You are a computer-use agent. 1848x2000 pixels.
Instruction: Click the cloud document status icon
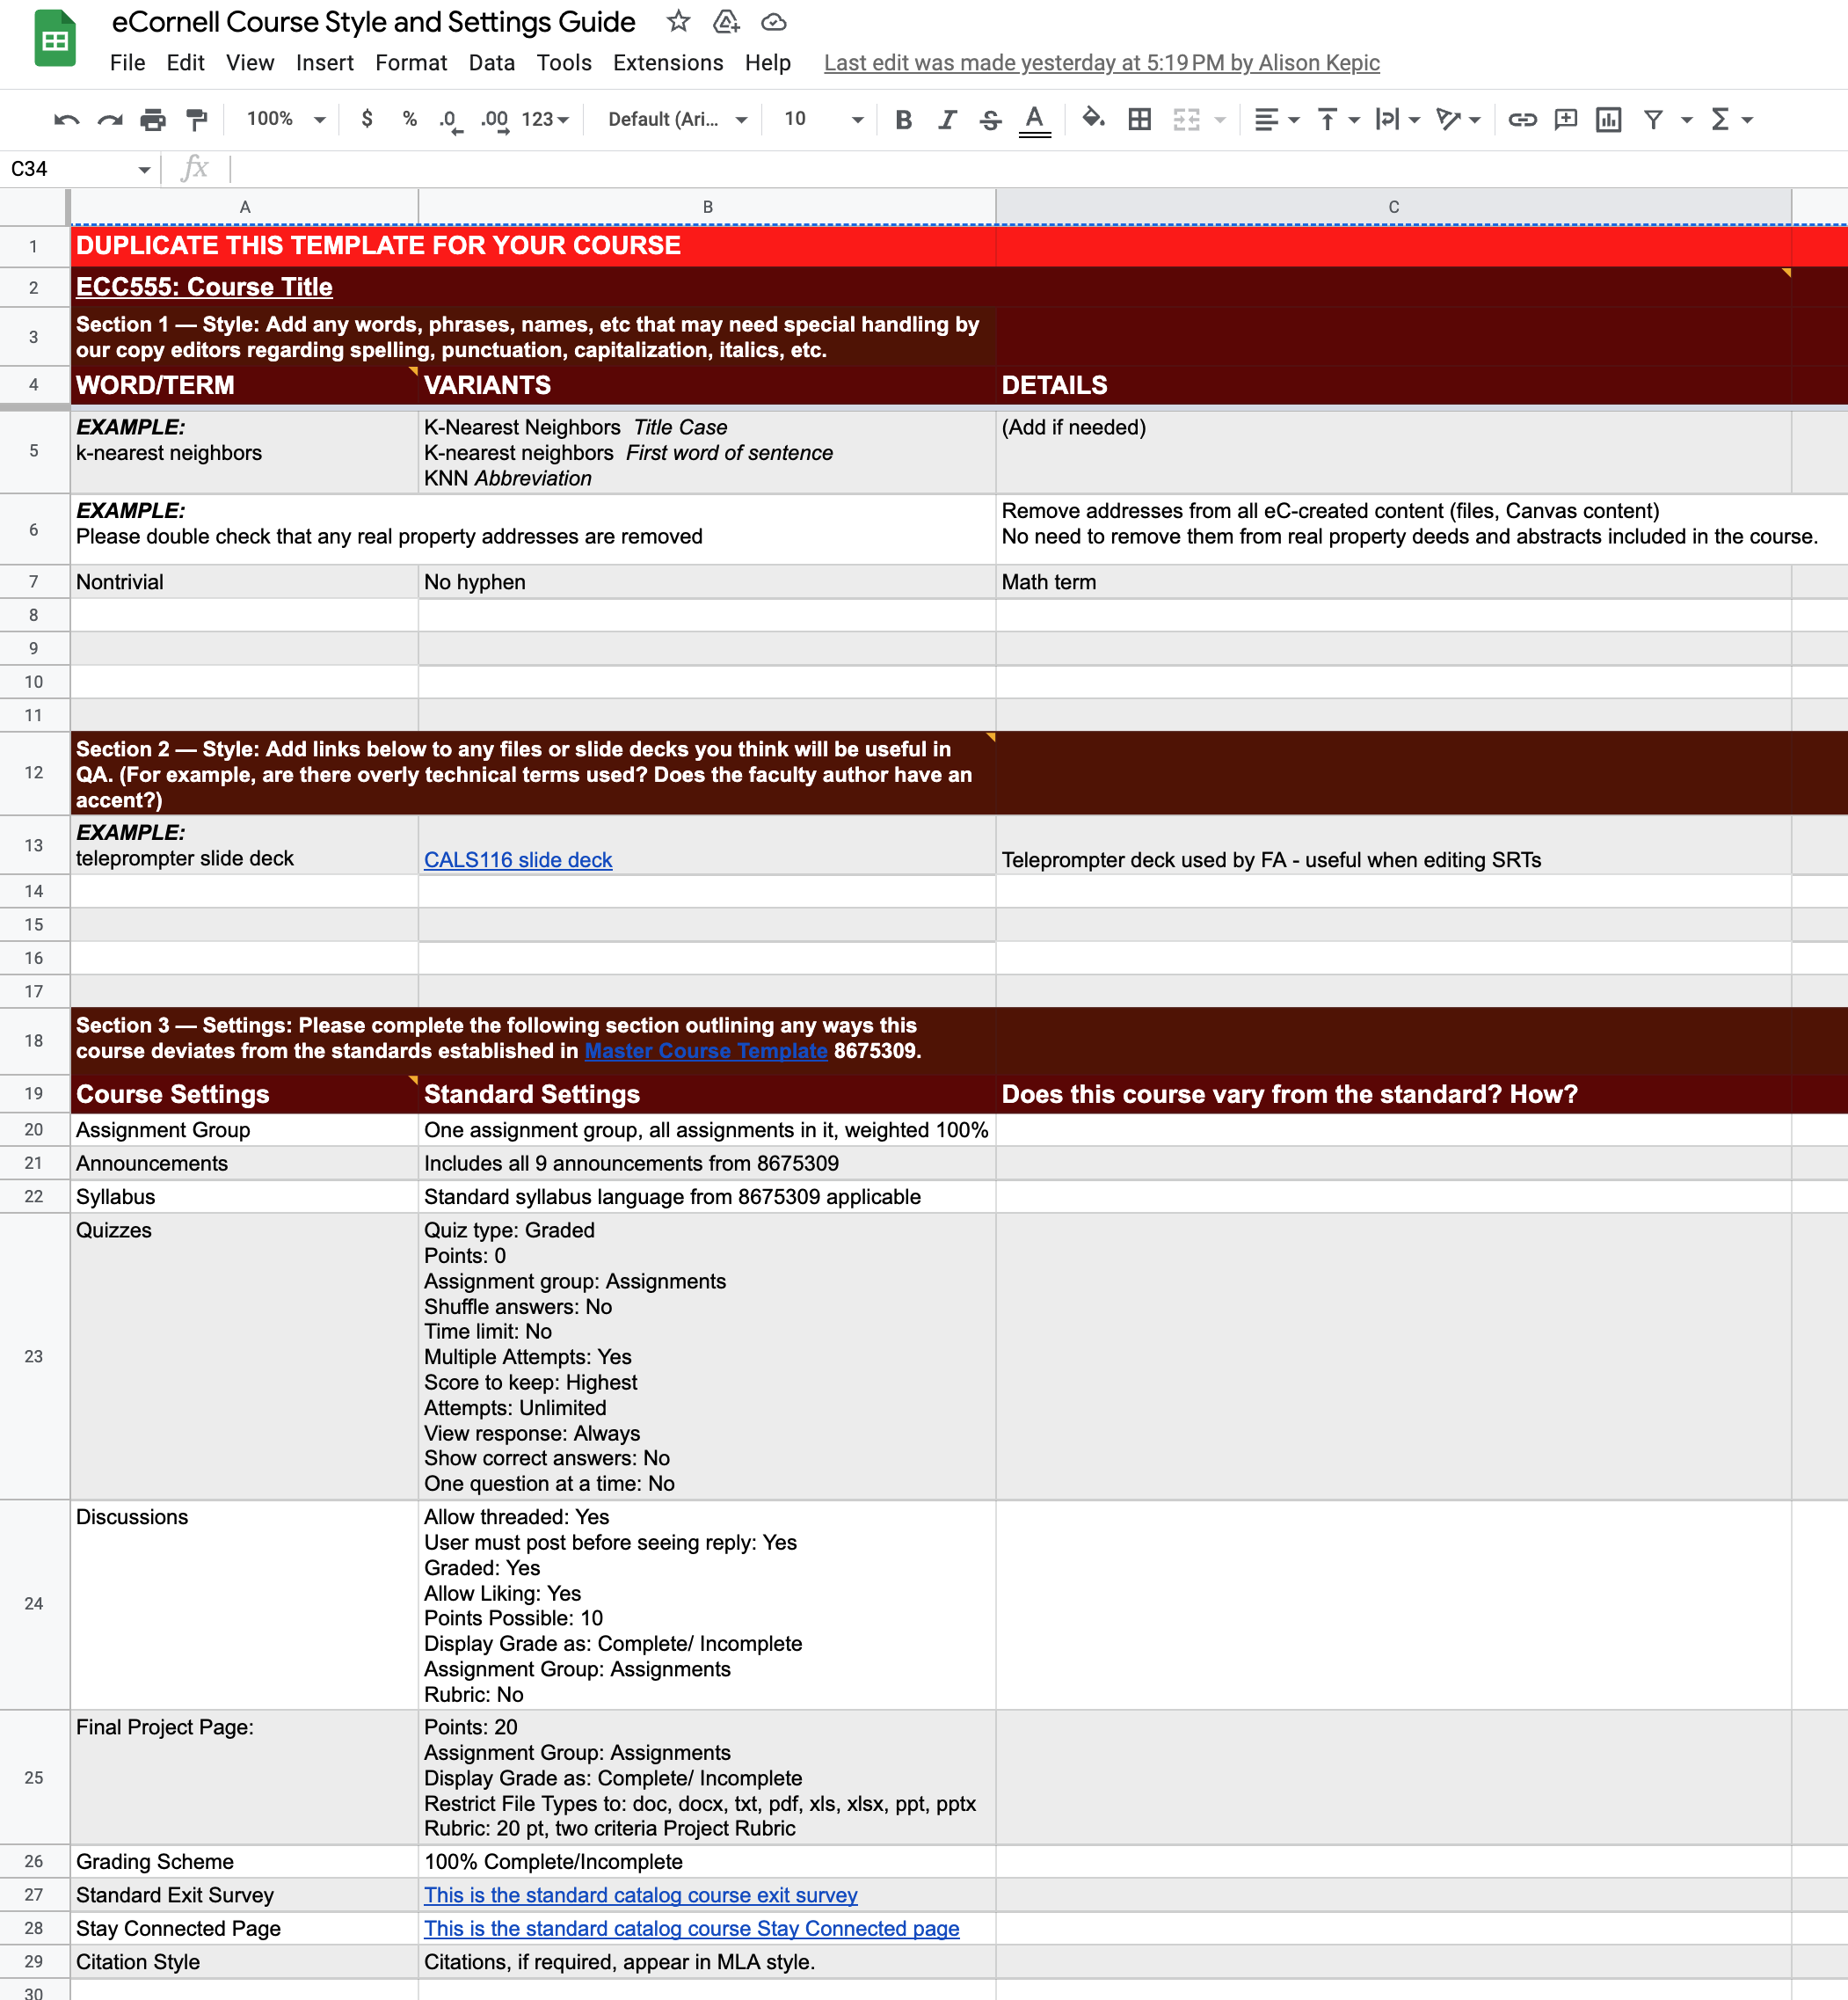773,21
